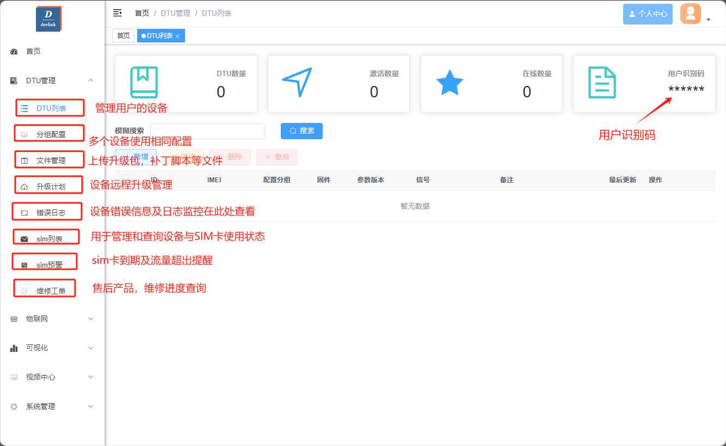Click the 激活数量 paper plane icon

click(297, 83)
